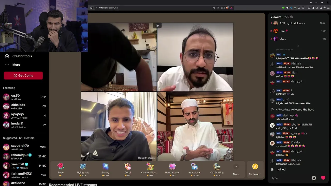Image resolution: width=331 pixels, height=186 pixels.
Task: Send a Rose gift
Action: tap(61, 169)
